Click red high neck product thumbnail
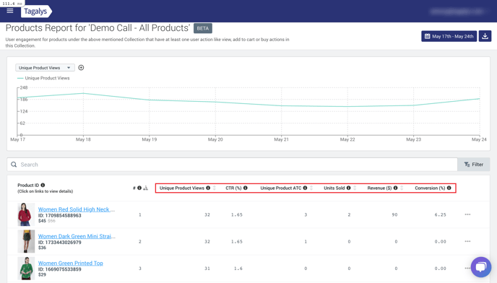Screen dimensions: 497x283 [26, 214]
